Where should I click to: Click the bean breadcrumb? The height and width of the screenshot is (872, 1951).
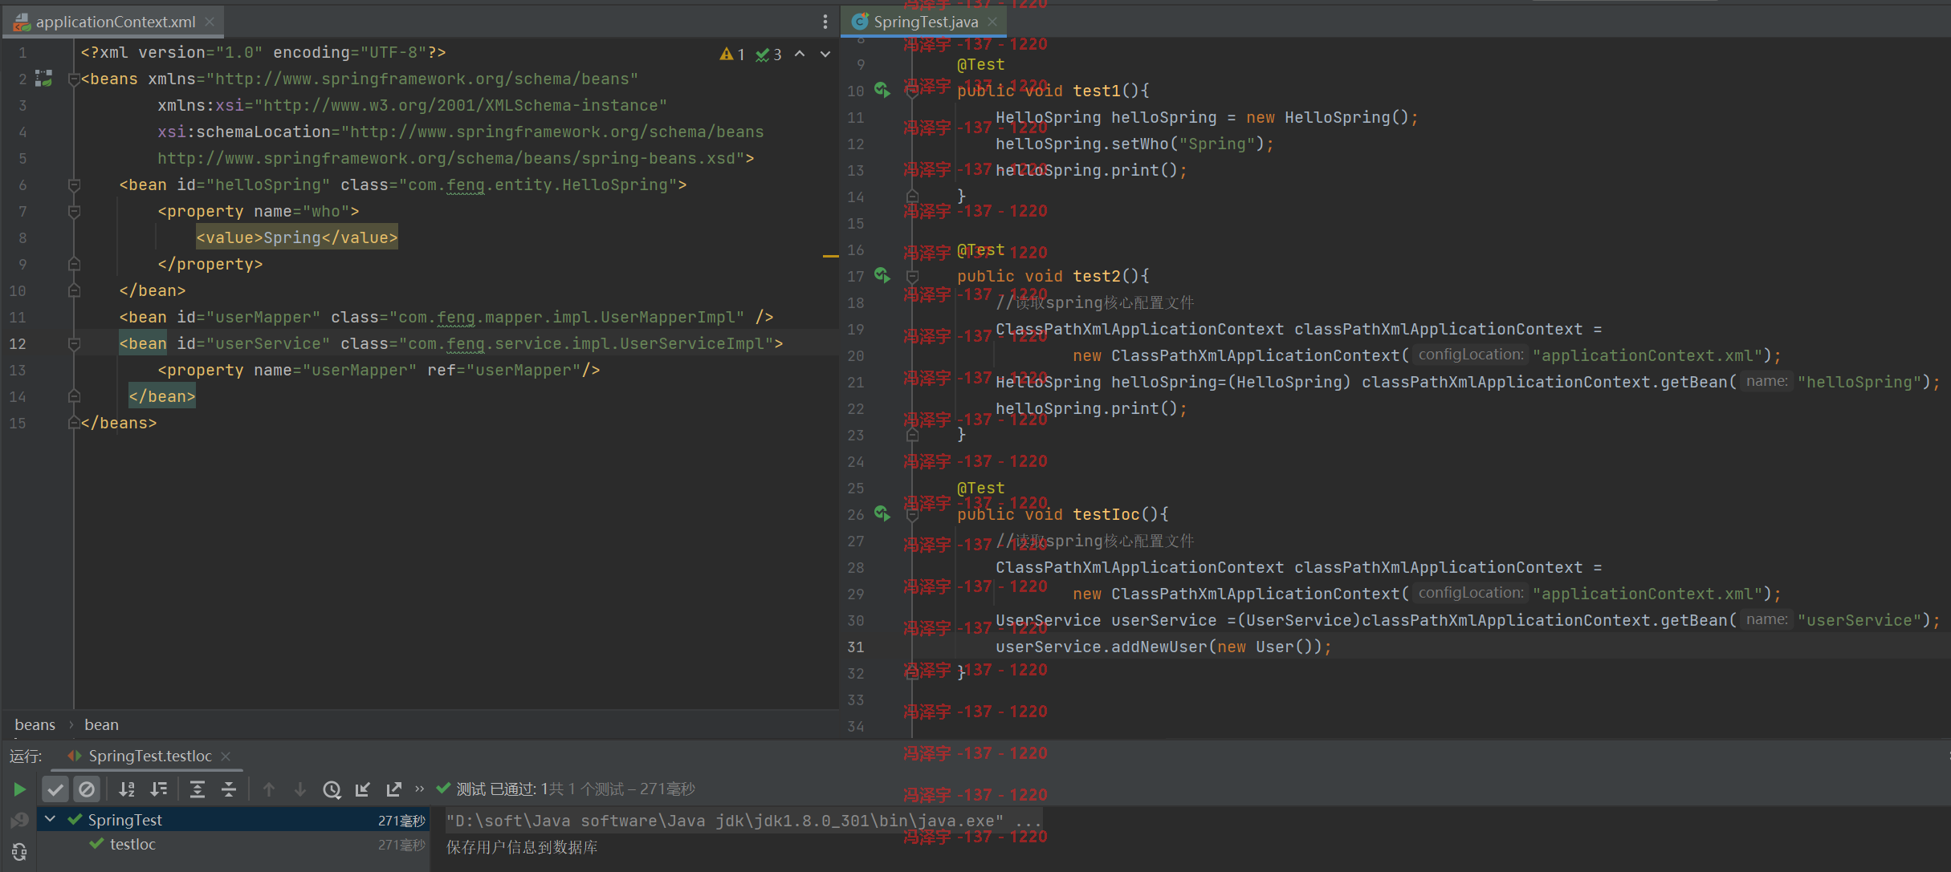101,724
